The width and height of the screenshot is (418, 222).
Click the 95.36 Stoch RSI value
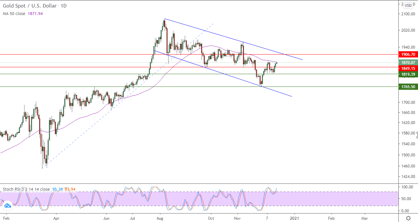click(x=57, y=189)
